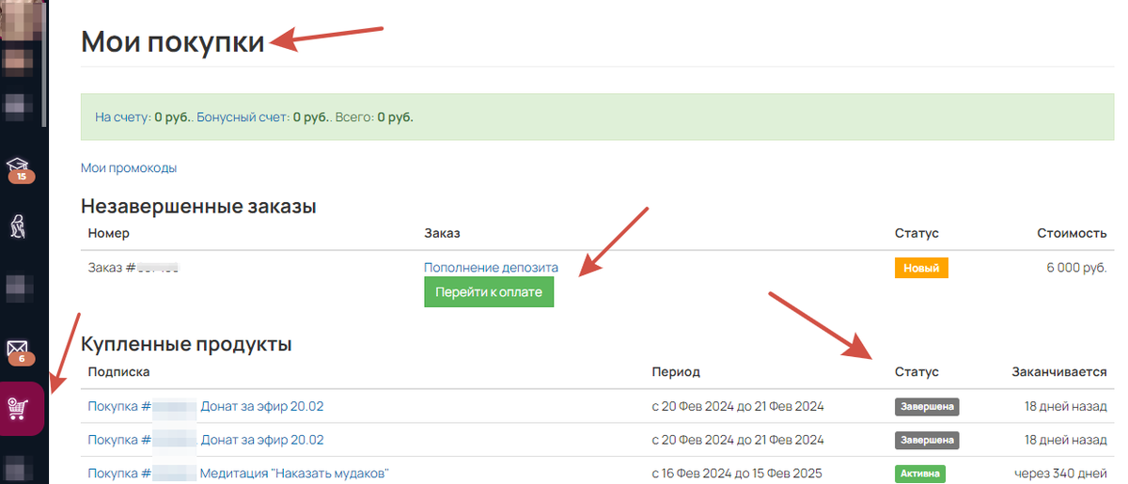Select the shopping cart purchases icon
The height and width of the screenshot is (484, 1128).
tap(20, 409)
